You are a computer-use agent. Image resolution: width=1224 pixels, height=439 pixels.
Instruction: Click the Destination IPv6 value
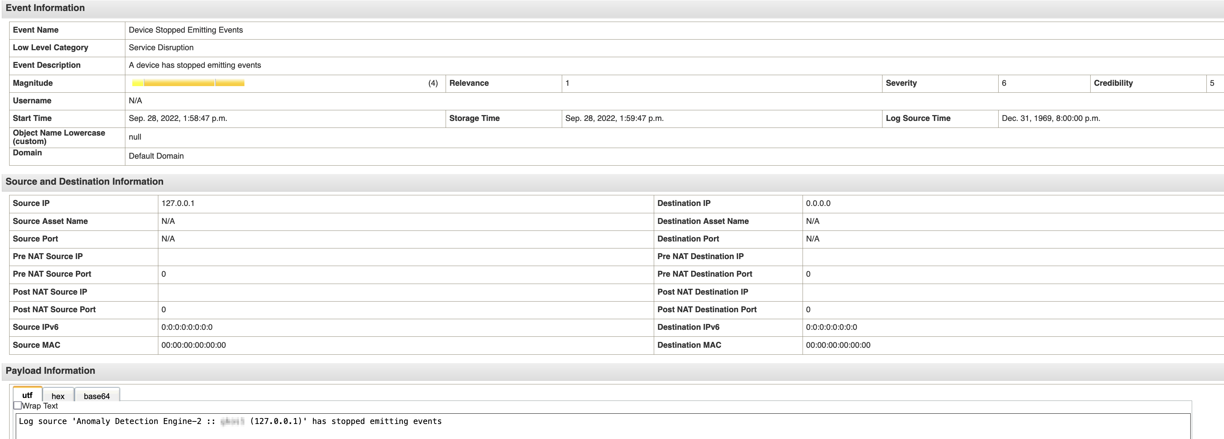click(x=831, y=327)
